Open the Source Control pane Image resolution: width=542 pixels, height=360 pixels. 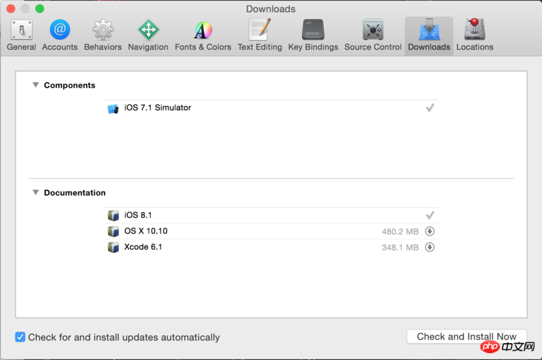click(x=373, y=35)
